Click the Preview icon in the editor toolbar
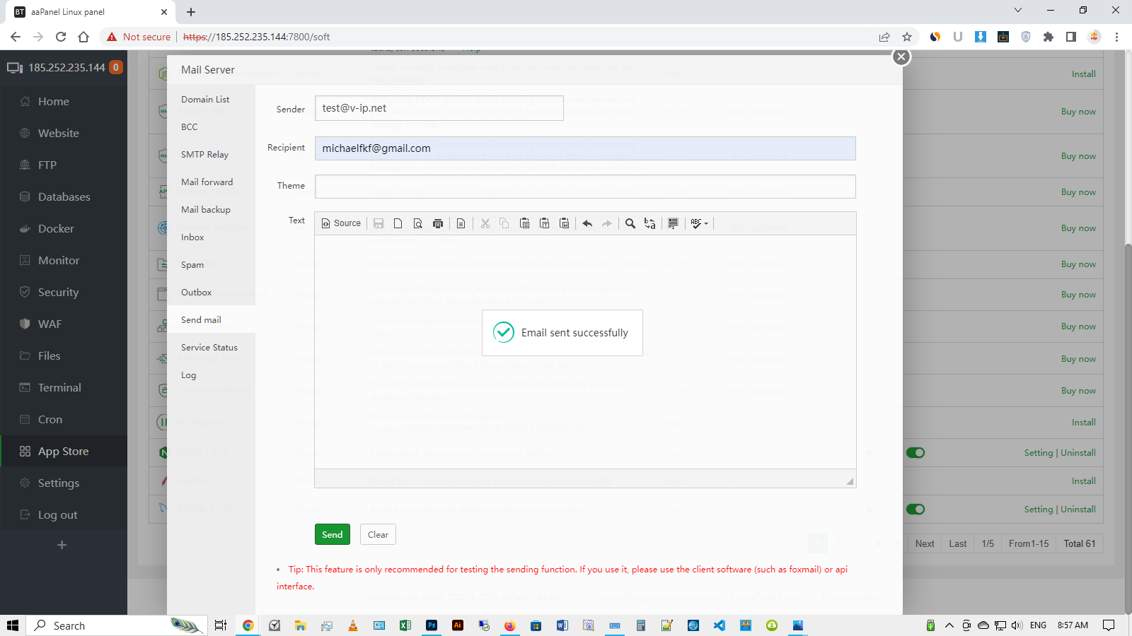 coord(418,223)
